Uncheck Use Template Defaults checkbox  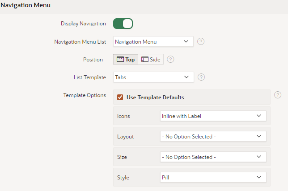[120, 97]
